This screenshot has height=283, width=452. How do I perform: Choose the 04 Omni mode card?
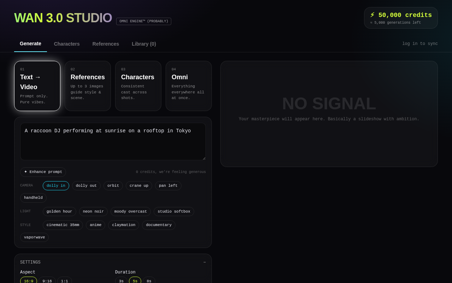pos(189,86)
